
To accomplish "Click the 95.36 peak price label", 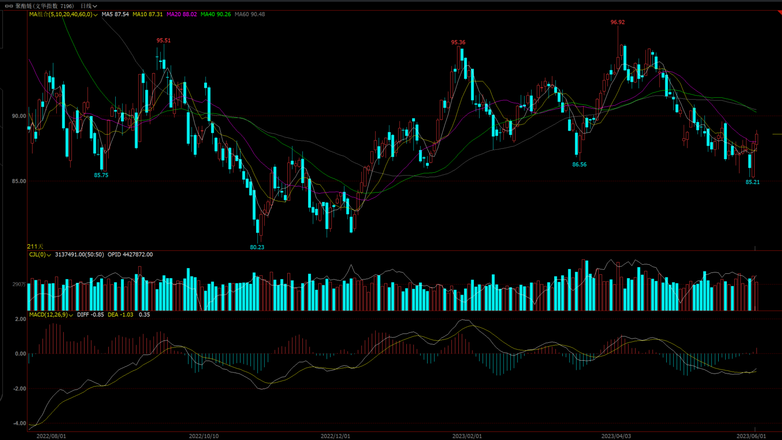I will click(x=458, y=42).
